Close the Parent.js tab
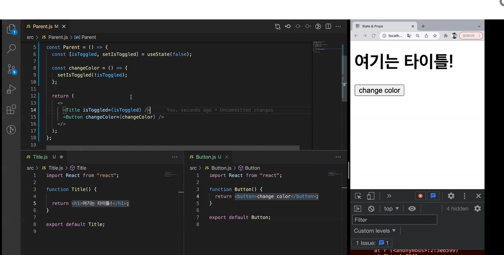Screen dimensions: 504x255 (x=64, y=27)
